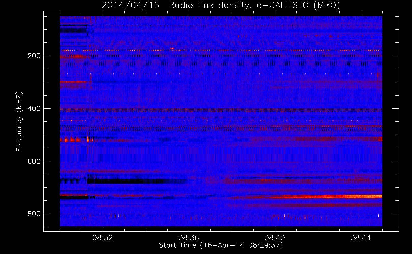
Task: Select the 'Frequency (MHZ)' y-axis label
Action: click(x=19, y=122)
